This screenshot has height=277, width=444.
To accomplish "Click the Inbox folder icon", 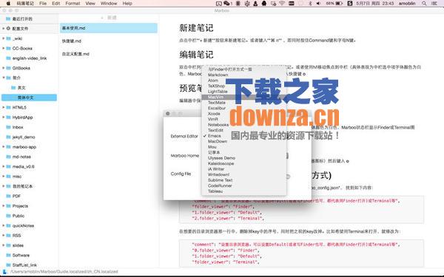I will point(8,127).
